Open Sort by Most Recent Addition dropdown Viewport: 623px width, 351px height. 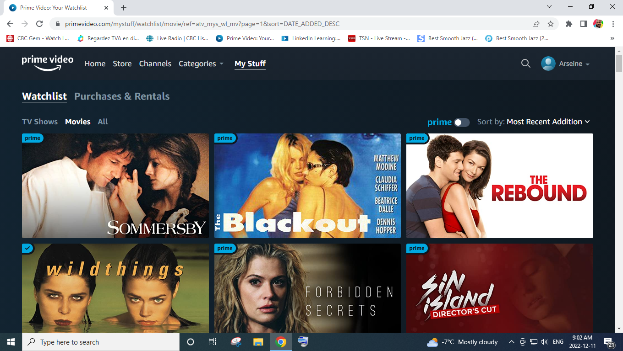pos(548,122)
